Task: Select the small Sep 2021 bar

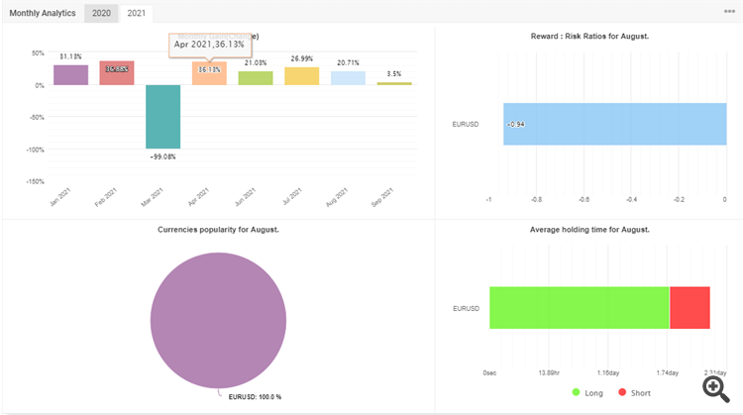Action: point(394,83)
